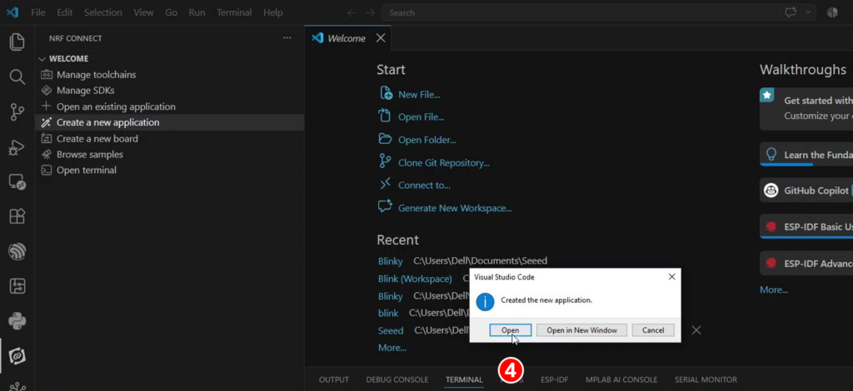Open the Explorer view in the activity bar
The image size is (853, 391).
coord(17,42)
